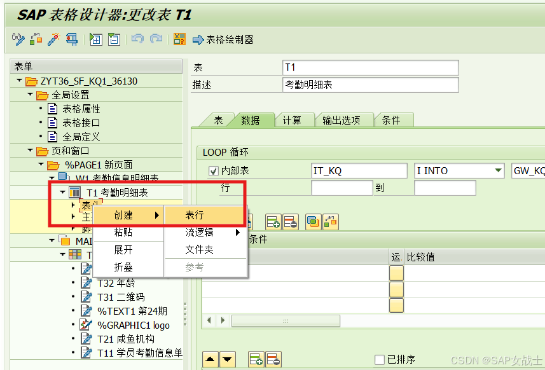Switch to the 数据 tab
The image size is (545, 370).
[251, 120]
